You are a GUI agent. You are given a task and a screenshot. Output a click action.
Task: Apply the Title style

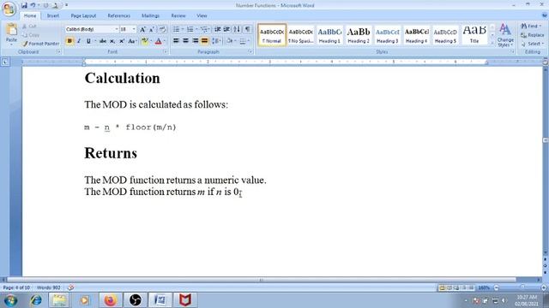[x=474, y=35]
